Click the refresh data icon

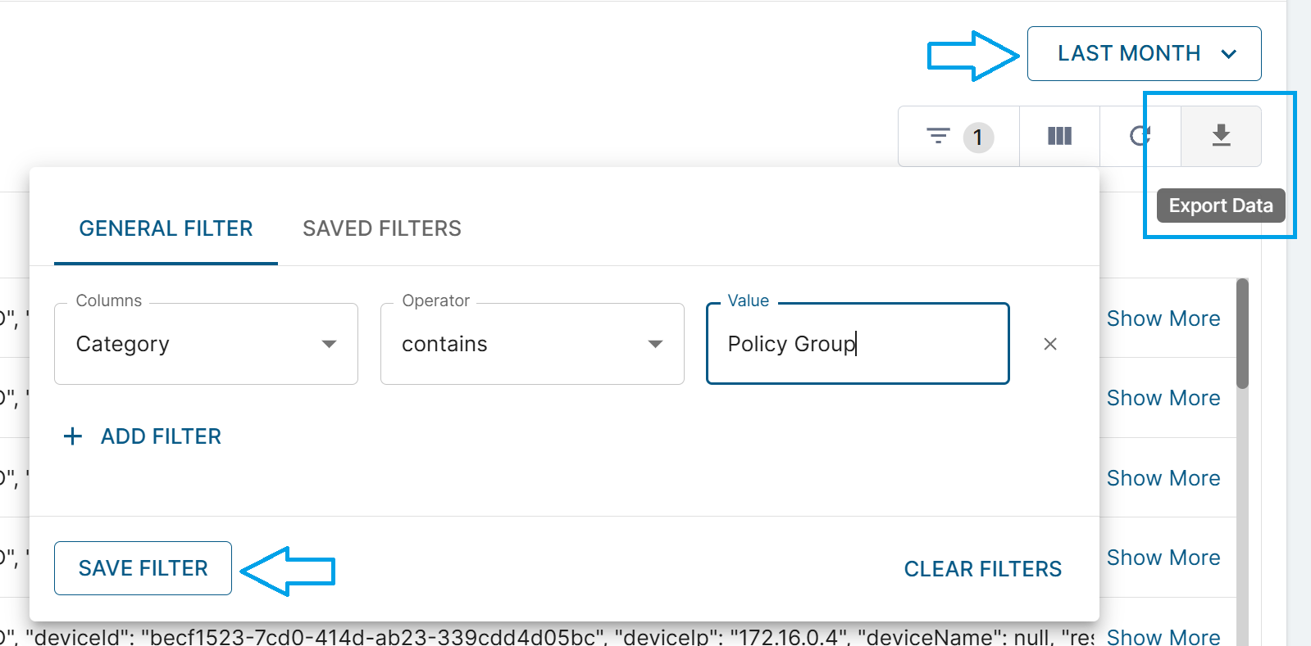[x=1140, y=137]
